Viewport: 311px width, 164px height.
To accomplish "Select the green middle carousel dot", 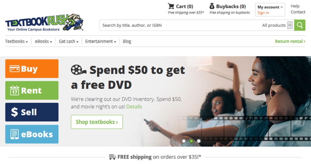I will [x=191, y=141].
